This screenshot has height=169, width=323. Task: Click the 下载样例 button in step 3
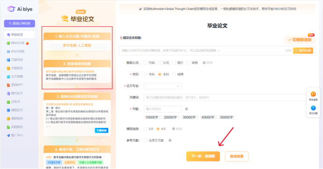click(x=102, y=130)
